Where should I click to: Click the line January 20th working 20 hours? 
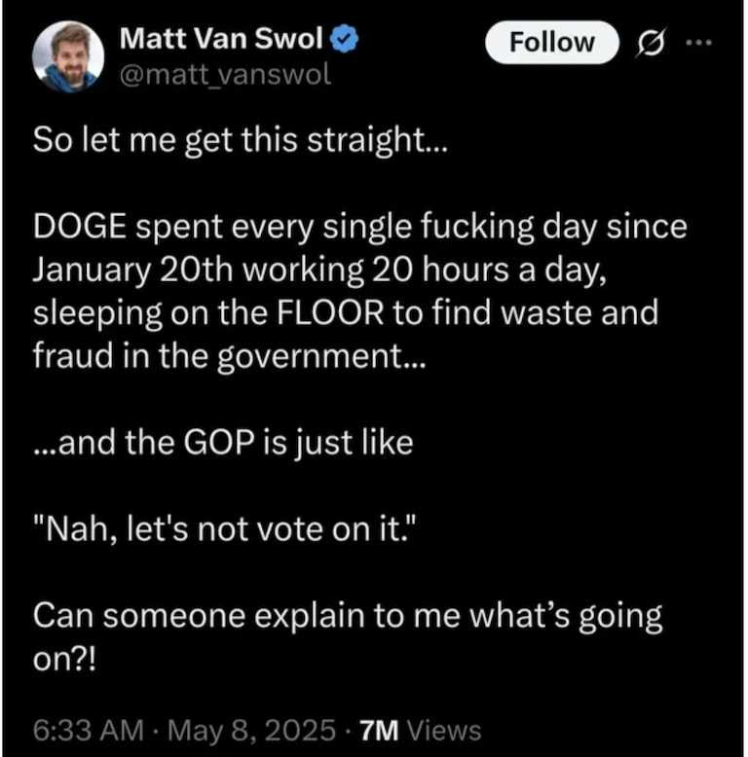point(319,270)
